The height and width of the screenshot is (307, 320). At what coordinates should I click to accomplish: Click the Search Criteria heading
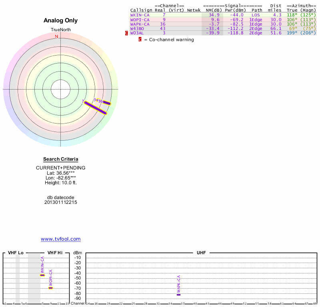tap(61, 159)
